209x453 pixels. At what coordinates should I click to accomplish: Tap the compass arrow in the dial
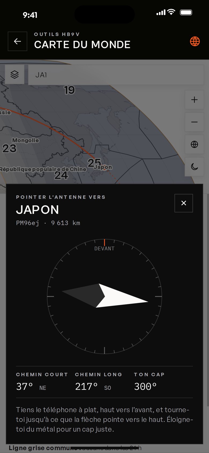(x=105, y=296)
